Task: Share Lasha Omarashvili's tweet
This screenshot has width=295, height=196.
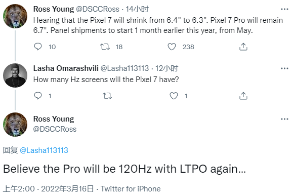Action: click(x=243, y=96)
